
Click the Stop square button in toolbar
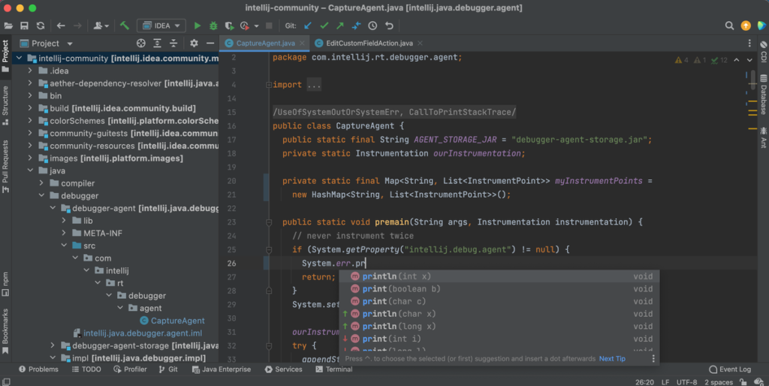tap(269, 26)
